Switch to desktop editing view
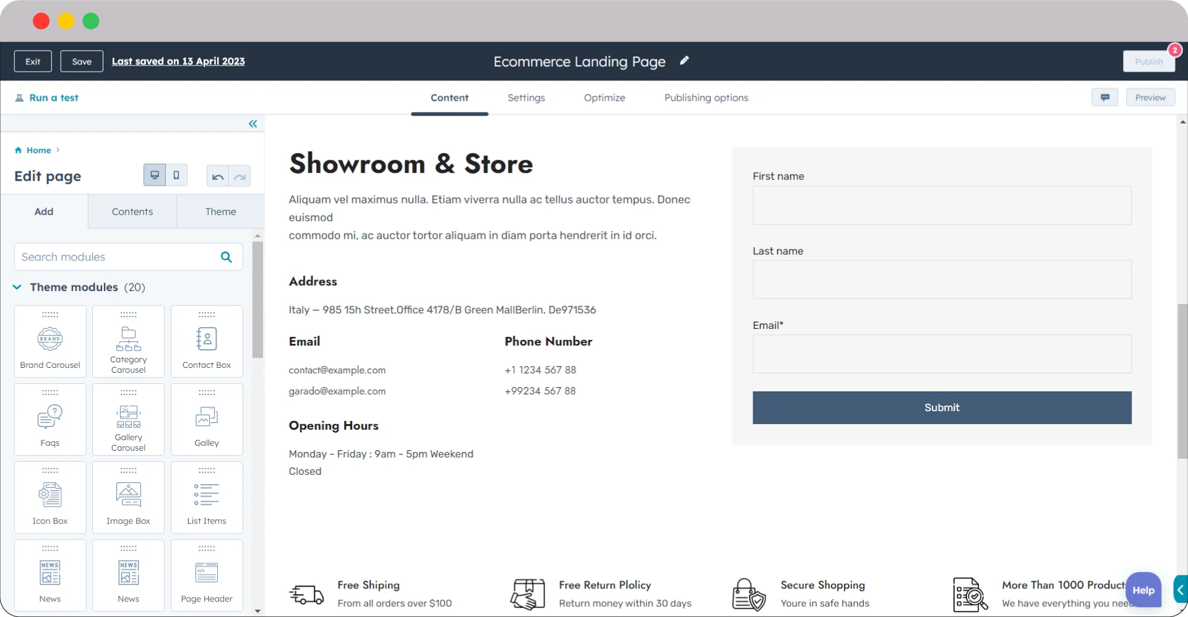Screen dimensions: 1188x617 pyautogui.click(x=155, y=175)
